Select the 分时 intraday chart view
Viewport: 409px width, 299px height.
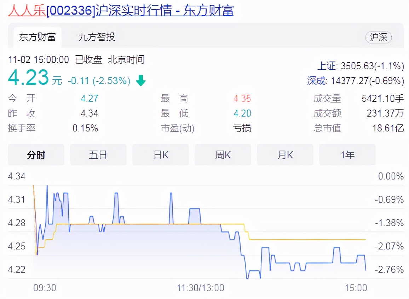coord(36,154)
